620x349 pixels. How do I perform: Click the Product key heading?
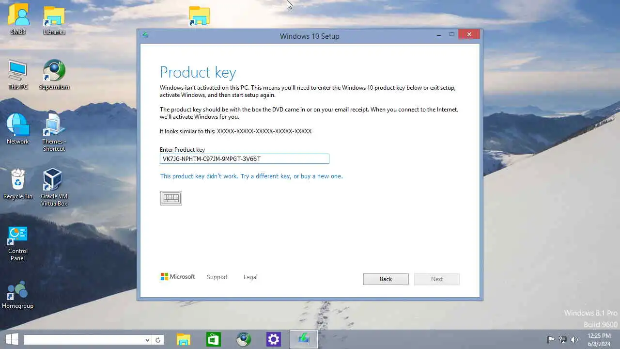(x=198, y=72)
